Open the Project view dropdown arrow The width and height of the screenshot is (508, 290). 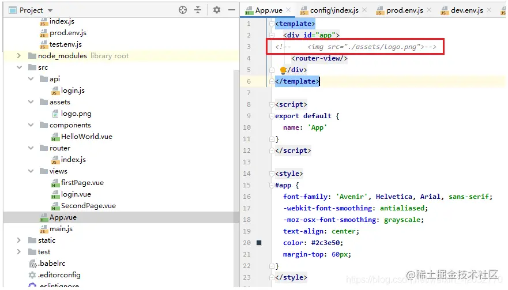coord(50,10)
